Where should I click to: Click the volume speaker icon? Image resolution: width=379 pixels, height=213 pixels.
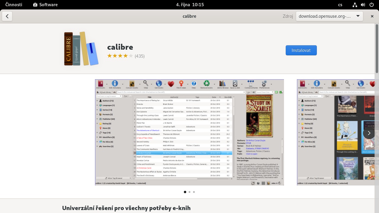[x=363, y=5]
